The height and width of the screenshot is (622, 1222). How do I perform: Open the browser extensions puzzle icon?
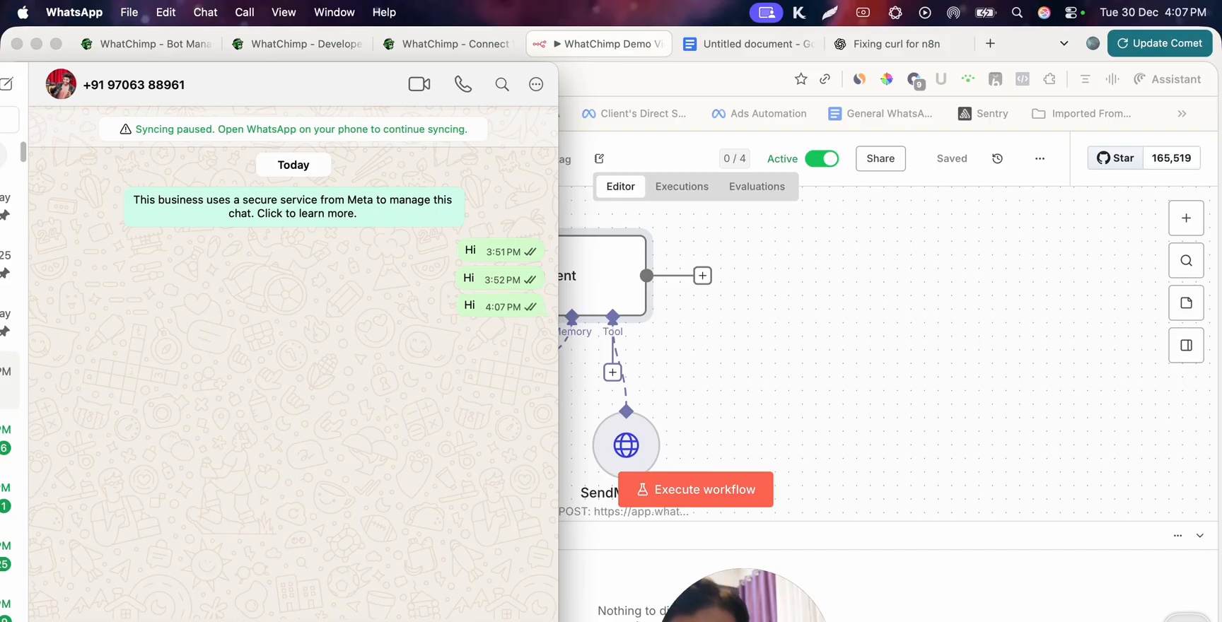1049,79
